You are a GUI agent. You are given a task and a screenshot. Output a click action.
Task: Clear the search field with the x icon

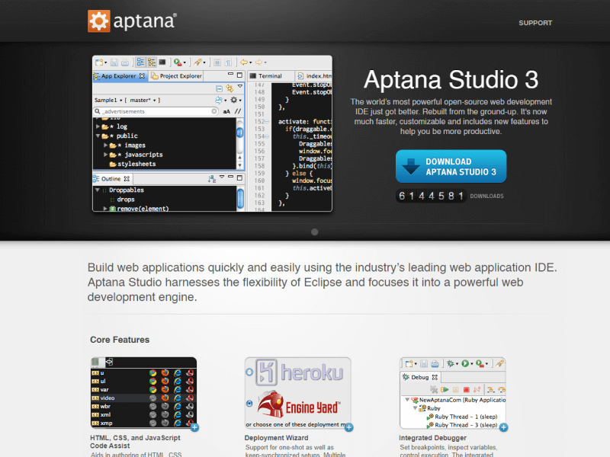pos(214,111)
